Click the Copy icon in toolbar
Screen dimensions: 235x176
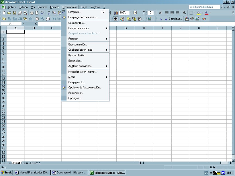(x=54, y=13)
